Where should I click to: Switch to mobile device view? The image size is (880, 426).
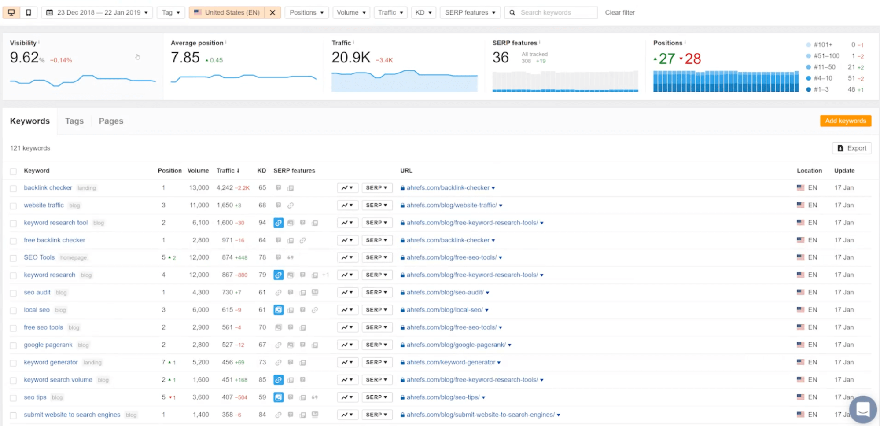pyautogui.click(x=29, y=12)
